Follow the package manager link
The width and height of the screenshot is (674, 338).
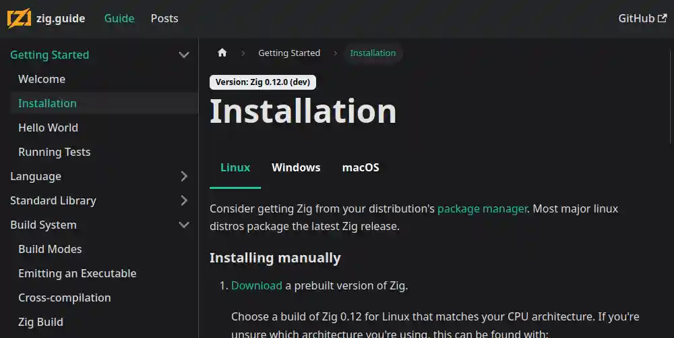tap(482, 209)
